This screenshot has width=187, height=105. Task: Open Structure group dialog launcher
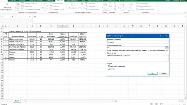157,12
